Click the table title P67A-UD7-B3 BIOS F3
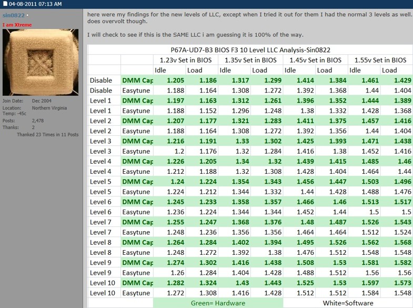Viewport: 413px width, 308px height. pos(250,50)
